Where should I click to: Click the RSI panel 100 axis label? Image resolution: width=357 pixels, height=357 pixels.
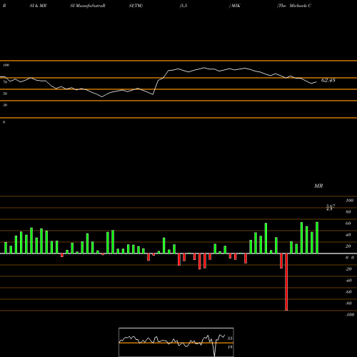point(6,65)
